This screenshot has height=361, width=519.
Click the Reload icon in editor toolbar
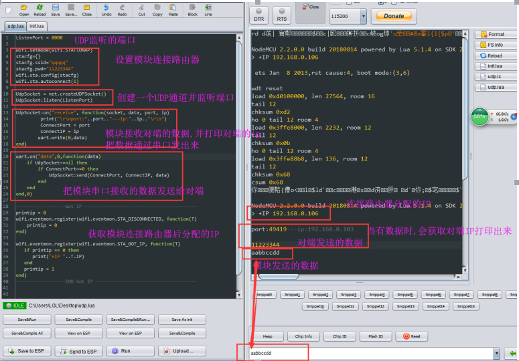[40, 10]
